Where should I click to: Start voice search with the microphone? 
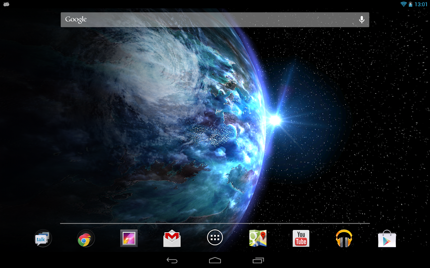point(362,20)
